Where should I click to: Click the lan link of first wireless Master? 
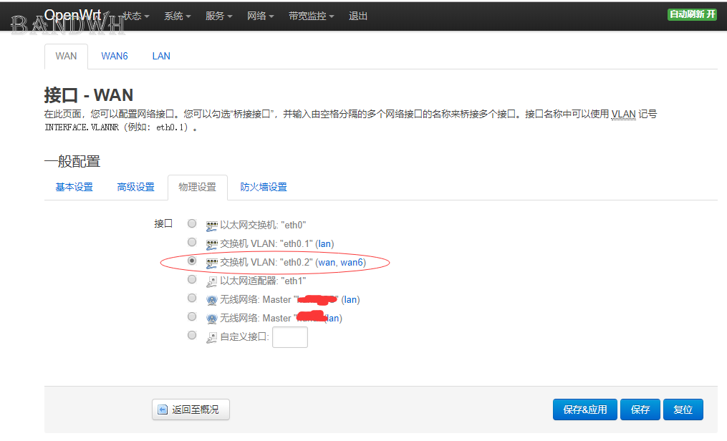pos(350,300)
